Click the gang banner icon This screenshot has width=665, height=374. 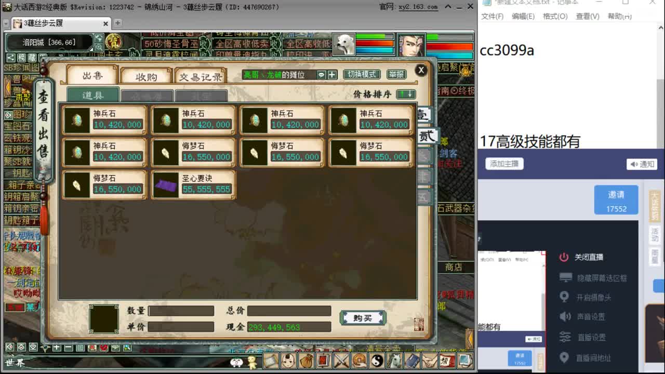[447, 360]
